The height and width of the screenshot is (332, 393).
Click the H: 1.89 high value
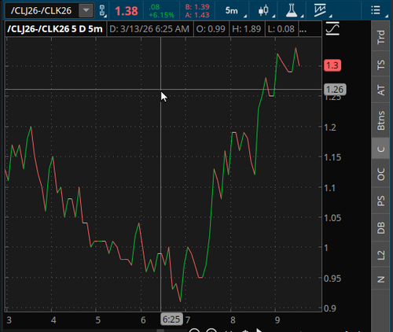[247, 29]
